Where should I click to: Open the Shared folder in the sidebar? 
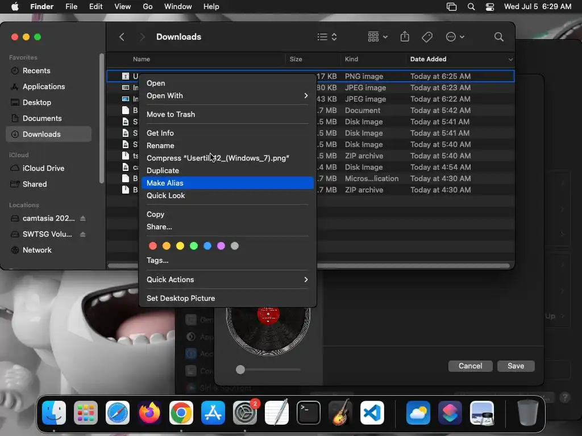(x=49, y=184)
